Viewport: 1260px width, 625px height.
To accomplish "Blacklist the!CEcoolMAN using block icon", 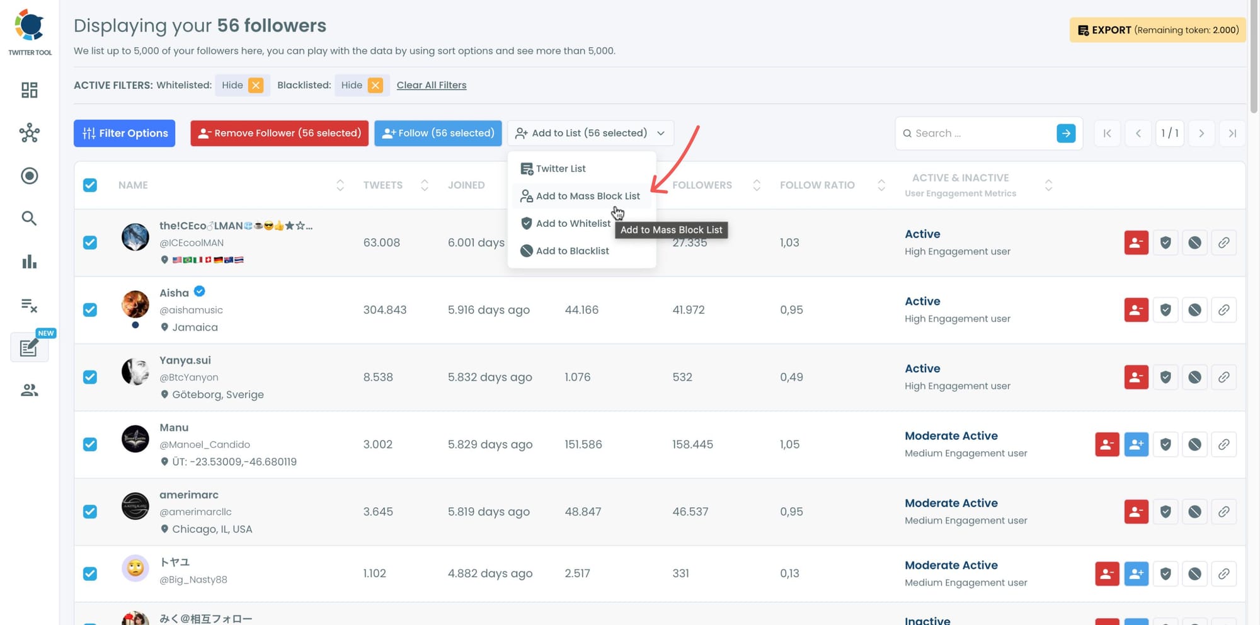I will (1194, 243).
